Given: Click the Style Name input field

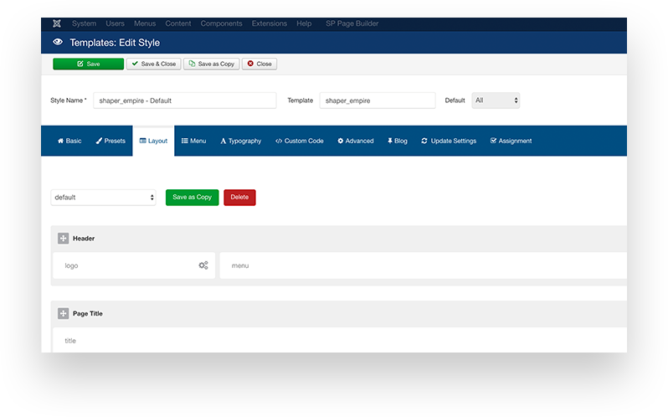Looking at the screenshot, I should point(184,100).
